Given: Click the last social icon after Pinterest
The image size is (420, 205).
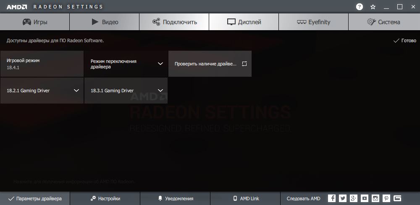Looking at the screenshot, I should (397, 198).
